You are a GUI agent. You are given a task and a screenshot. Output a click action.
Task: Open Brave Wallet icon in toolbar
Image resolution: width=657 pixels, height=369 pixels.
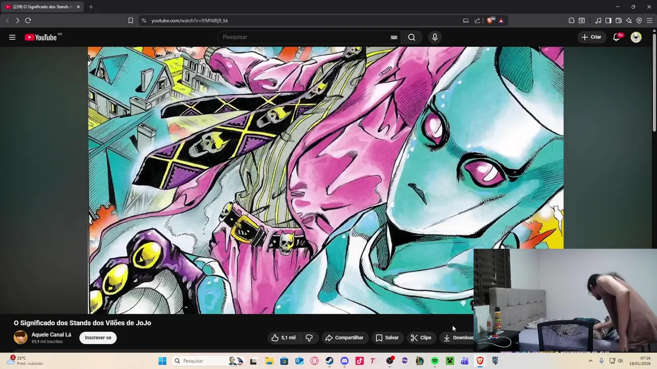click(x=619, y=20)
